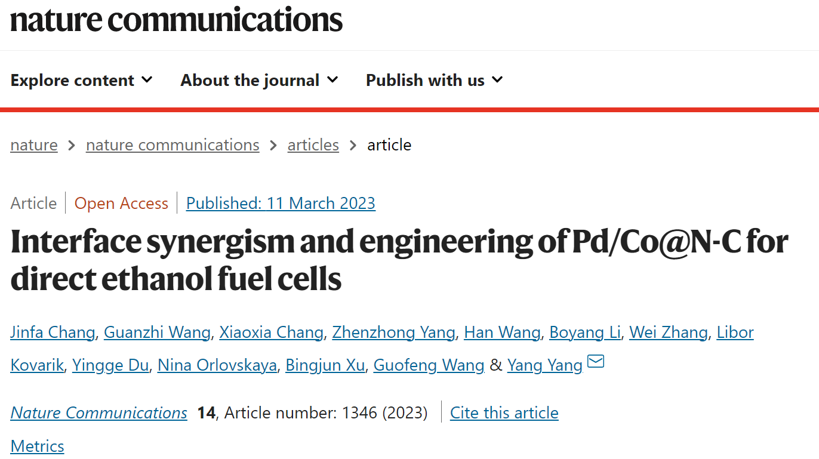Select author Boyang Li
Screen dimensions: 819x459
pyautogui.click(x=585, y=332)
